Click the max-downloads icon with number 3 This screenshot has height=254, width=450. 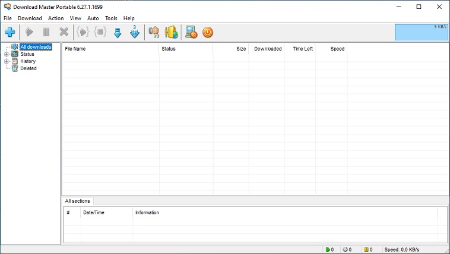[x=134, y=32]
